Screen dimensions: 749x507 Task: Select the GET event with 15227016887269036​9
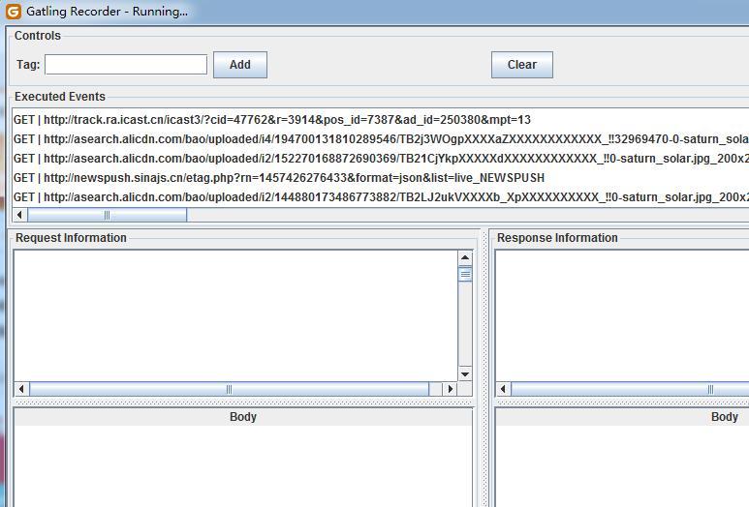381,159
